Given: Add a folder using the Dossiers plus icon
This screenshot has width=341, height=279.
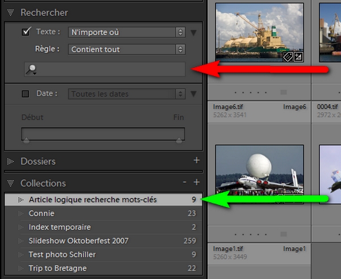Looking at the screenshot, I should [197, 160].
